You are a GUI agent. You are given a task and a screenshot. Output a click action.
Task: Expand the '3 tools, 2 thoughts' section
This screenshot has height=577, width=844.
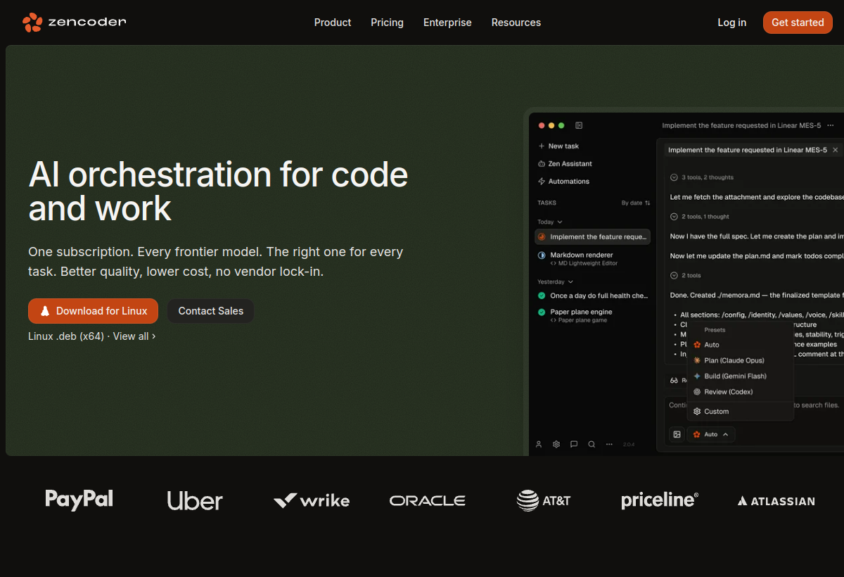point(701,177)
